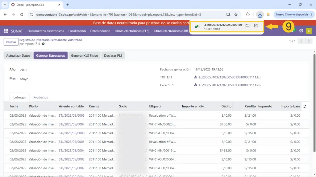This screenshot has height=177, width=316.
Task: Open the tab search dropdown in Chrome
Action: pos(5,5)
